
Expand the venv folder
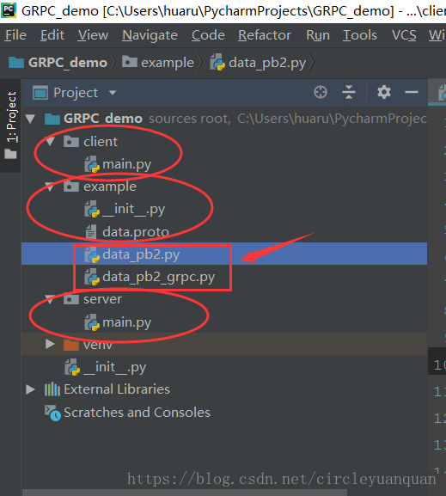50,344
